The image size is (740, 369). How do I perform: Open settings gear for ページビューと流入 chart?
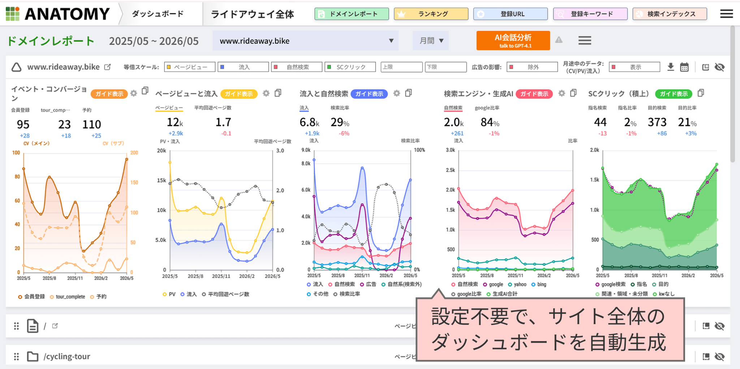(x=266, y=93)
